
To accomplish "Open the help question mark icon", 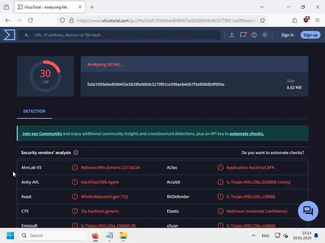I will click(x=254, y=35).
